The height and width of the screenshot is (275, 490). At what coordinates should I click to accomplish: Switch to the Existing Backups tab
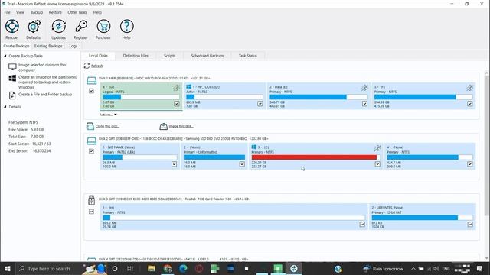pos(48,46)
